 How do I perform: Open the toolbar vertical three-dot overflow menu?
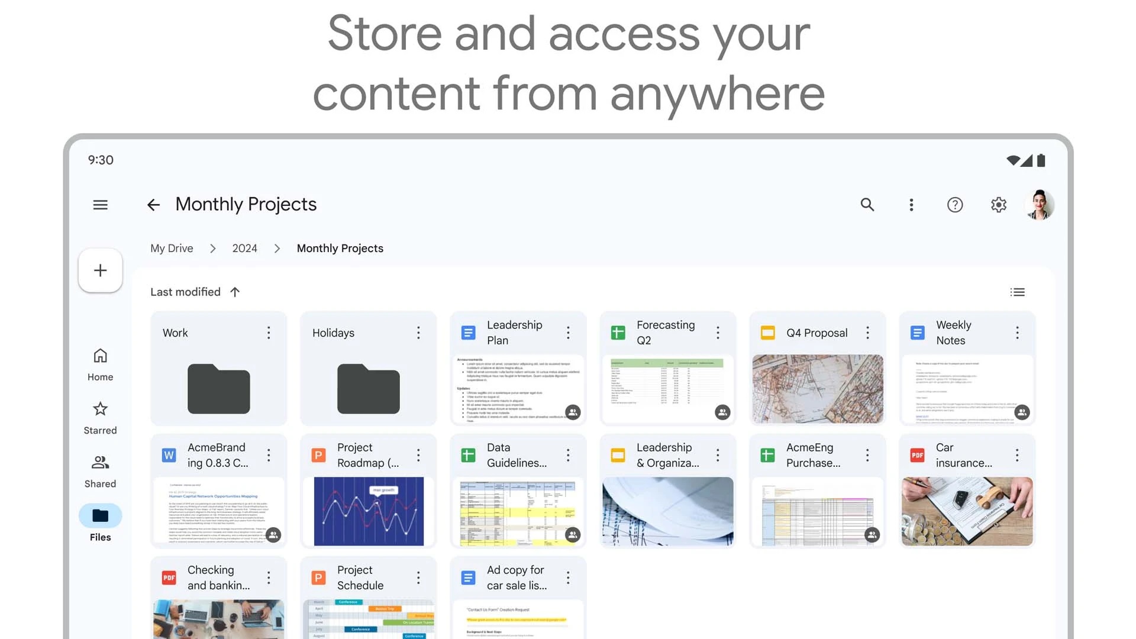(911, 205)
